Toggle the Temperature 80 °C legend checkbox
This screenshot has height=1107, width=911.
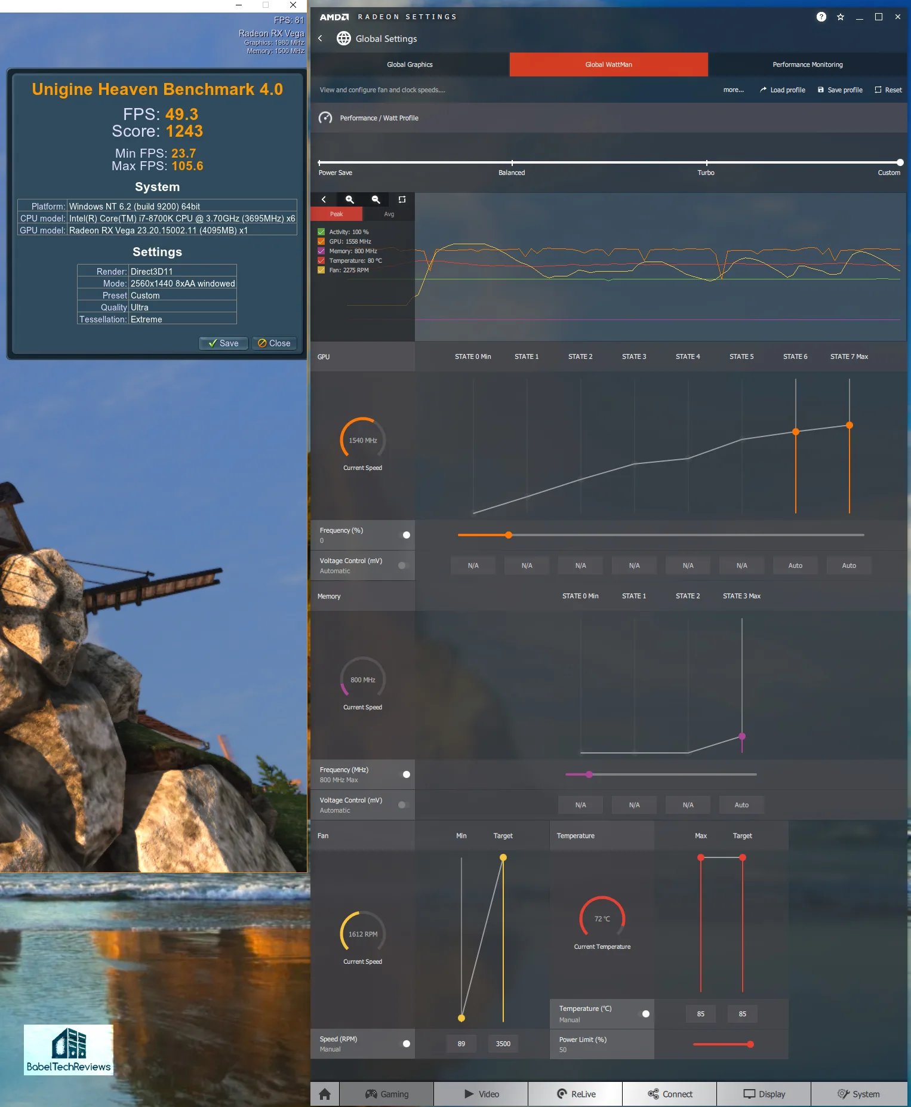tap(321, 260)
